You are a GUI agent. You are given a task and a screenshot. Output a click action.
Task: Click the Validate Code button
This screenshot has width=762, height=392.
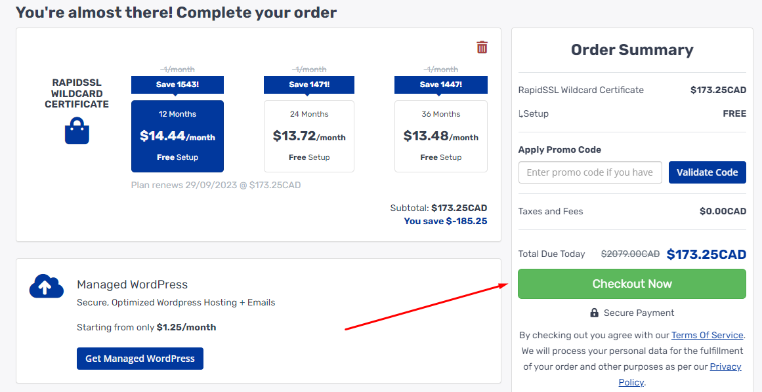(x=707, y=172)
